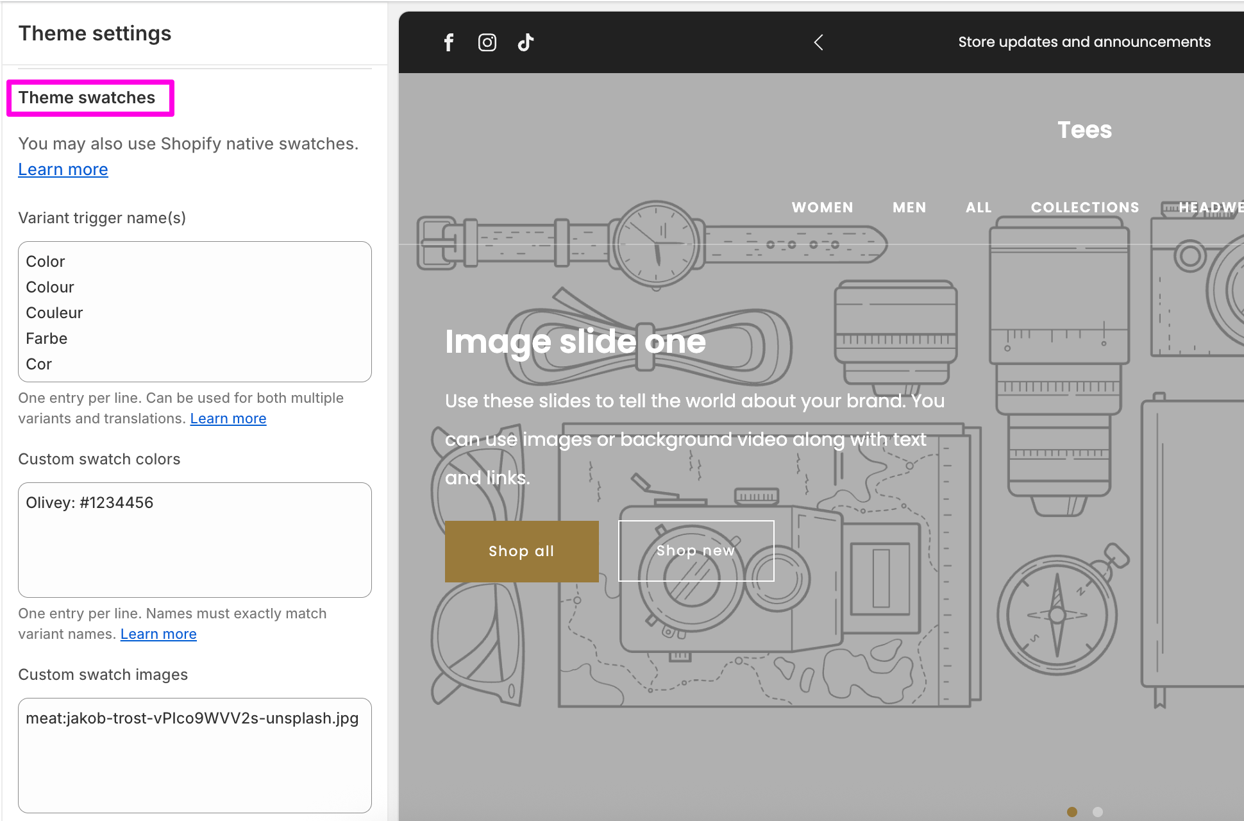Open the Instagram social icon
This screenshot has height=821, width=1244.
click(487, 42)
